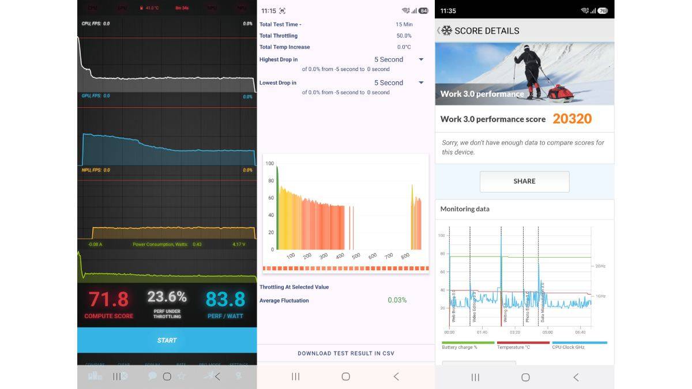
Task: Click the orange dotted throttling timeline bar
Action: [x=346, y=269]
